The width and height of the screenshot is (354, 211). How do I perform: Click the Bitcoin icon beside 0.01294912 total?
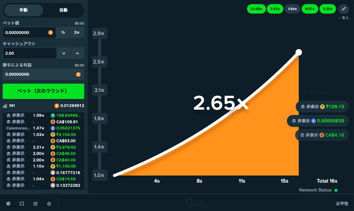click(57, 105)
